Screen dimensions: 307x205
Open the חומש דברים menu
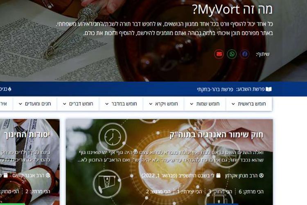coord(78,104)
